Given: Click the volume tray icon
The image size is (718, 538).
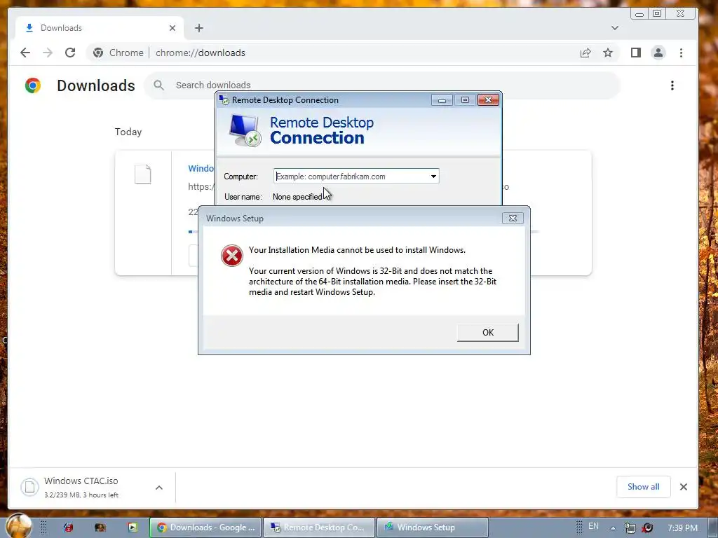Looking at the screenshot, I should coord(647,528).
